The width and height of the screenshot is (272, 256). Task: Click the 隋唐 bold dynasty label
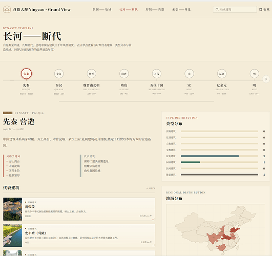point(124,85)
